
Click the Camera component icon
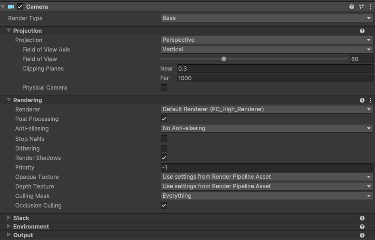pos(11,7)
